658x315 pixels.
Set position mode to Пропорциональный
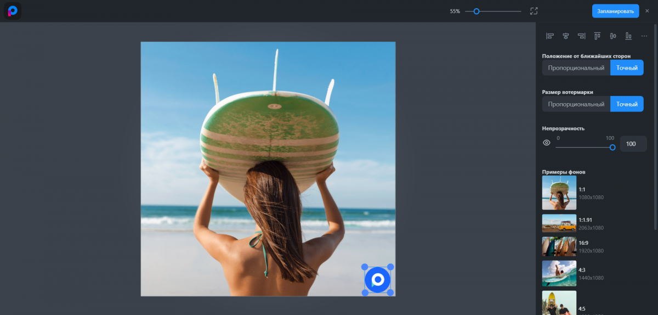coord(576,68)
